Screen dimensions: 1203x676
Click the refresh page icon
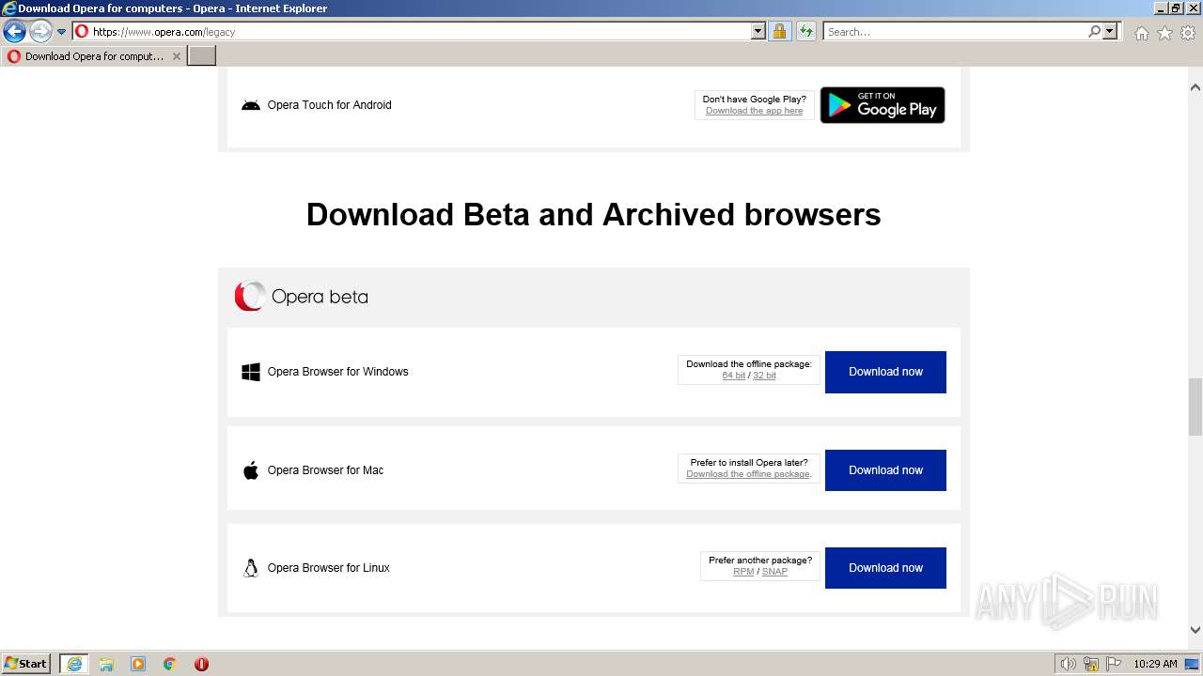click(806, 31)
